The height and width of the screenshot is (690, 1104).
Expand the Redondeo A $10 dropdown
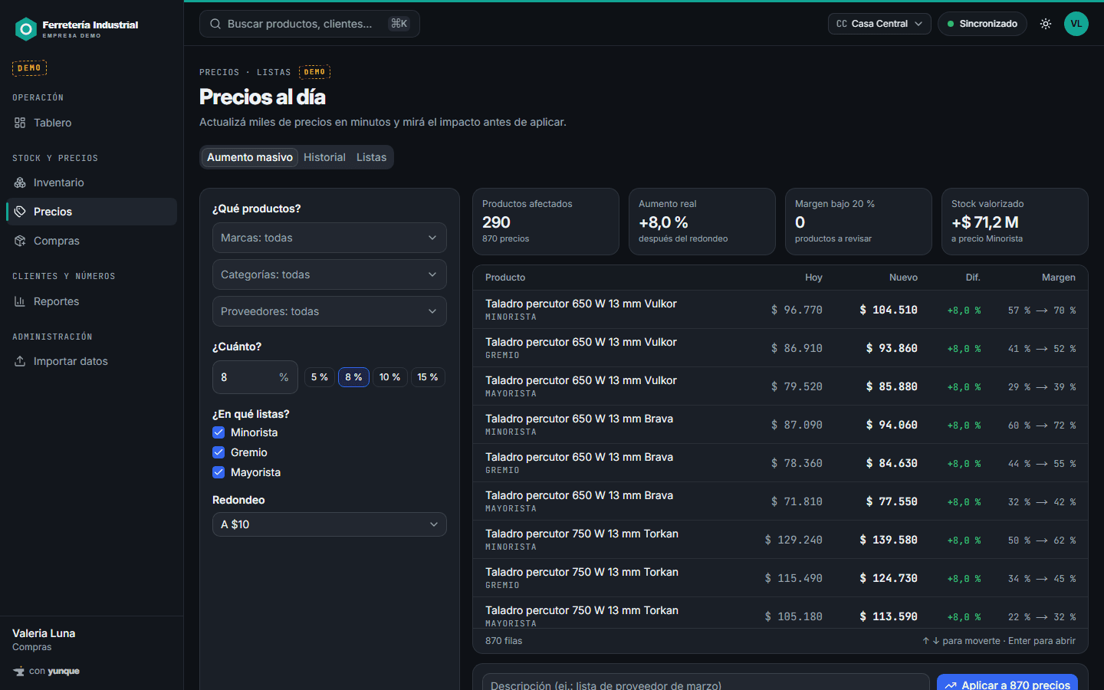click(x=330, y=524)
